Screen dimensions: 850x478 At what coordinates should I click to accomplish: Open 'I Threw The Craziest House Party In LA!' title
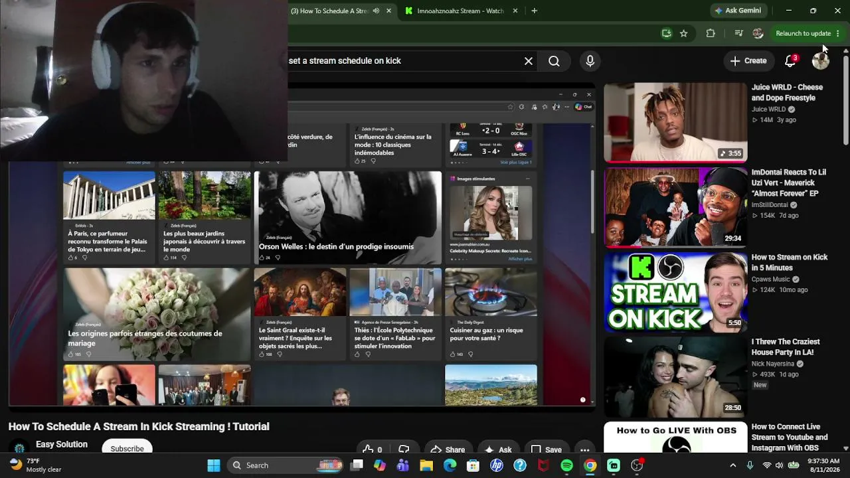(786, 347)
